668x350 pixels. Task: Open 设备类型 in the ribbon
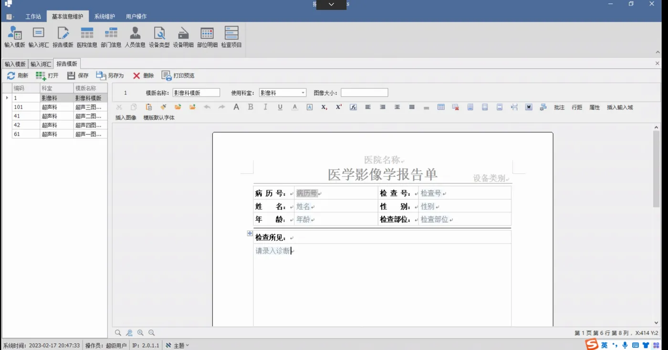159,37
